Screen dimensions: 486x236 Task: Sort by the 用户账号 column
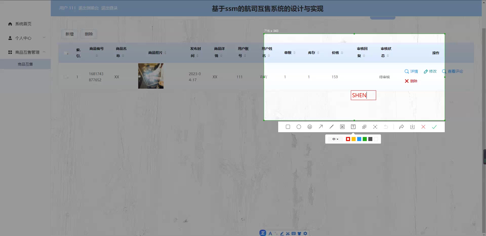(x=245, y=56)
